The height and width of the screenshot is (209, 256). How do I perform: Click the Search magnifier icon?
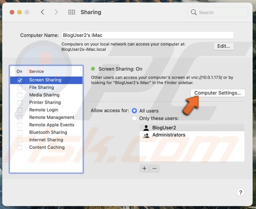pos(194,12)
